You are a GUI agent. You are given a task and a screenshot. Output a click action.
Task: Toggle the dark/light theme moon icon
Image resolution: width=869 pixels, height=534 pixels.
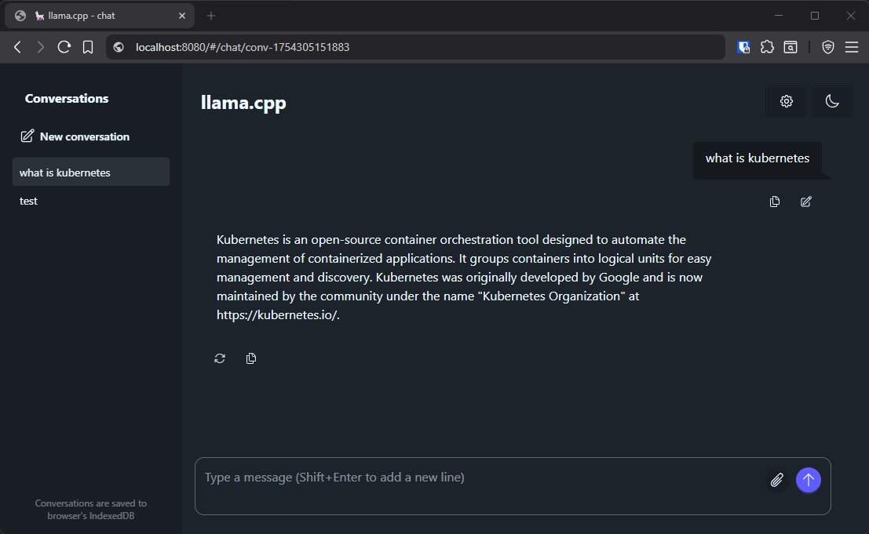click(831, 101)
